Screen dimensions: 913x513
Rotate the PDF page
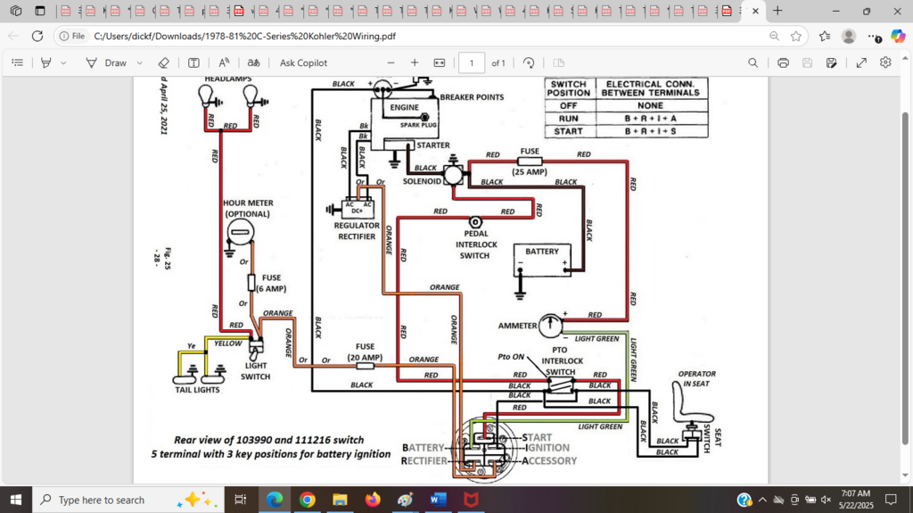(x=529, y=63)
